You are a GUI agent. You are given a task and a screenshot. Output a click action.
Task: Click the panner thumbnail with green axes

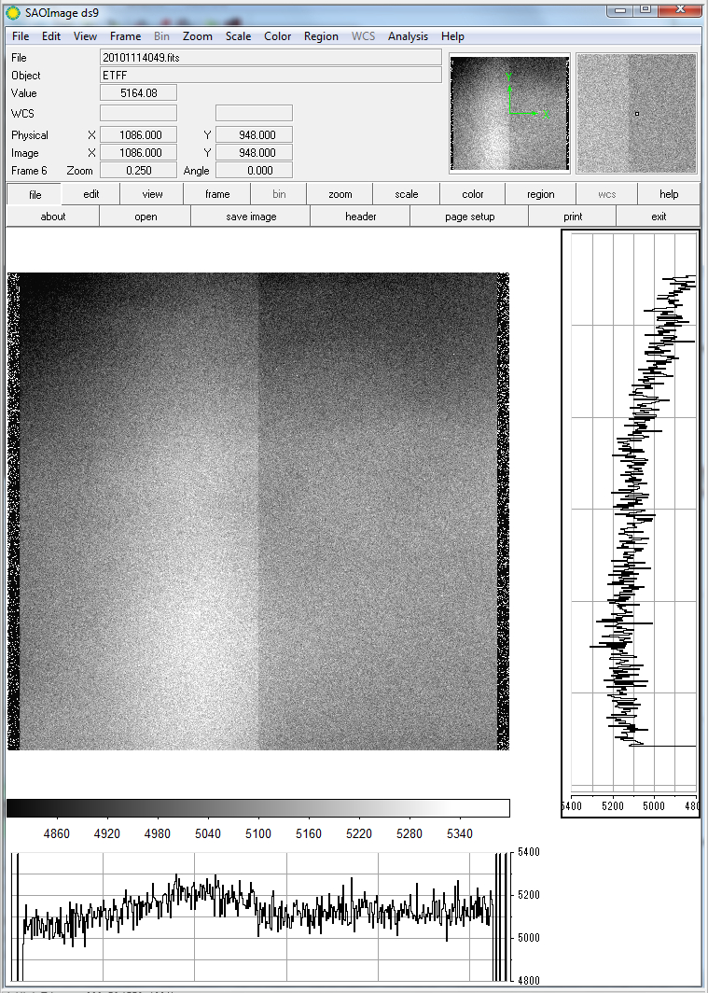coord(509,114)
